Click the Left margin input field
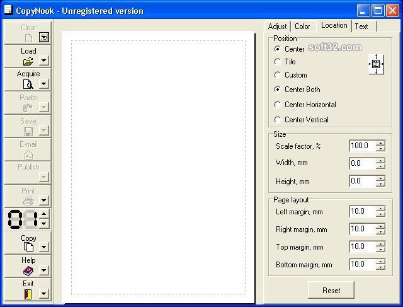Screen dimensions: 403x307 [362, 212]
